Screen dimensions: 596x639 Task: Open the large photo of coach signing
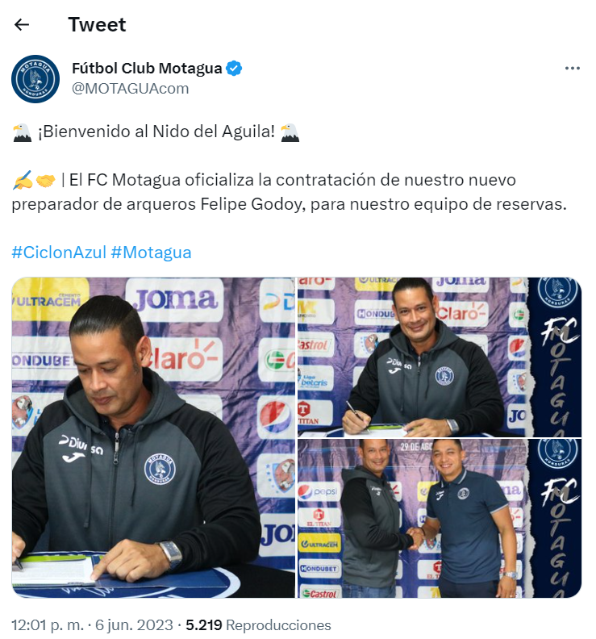coord(153,437)
